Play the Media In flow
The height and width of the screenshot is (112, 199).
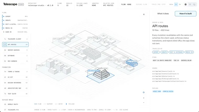[15, 28]
